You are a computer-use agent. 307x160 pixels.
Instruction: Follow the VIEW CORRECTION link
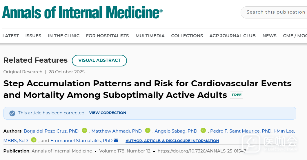click(x=108, y=113)
